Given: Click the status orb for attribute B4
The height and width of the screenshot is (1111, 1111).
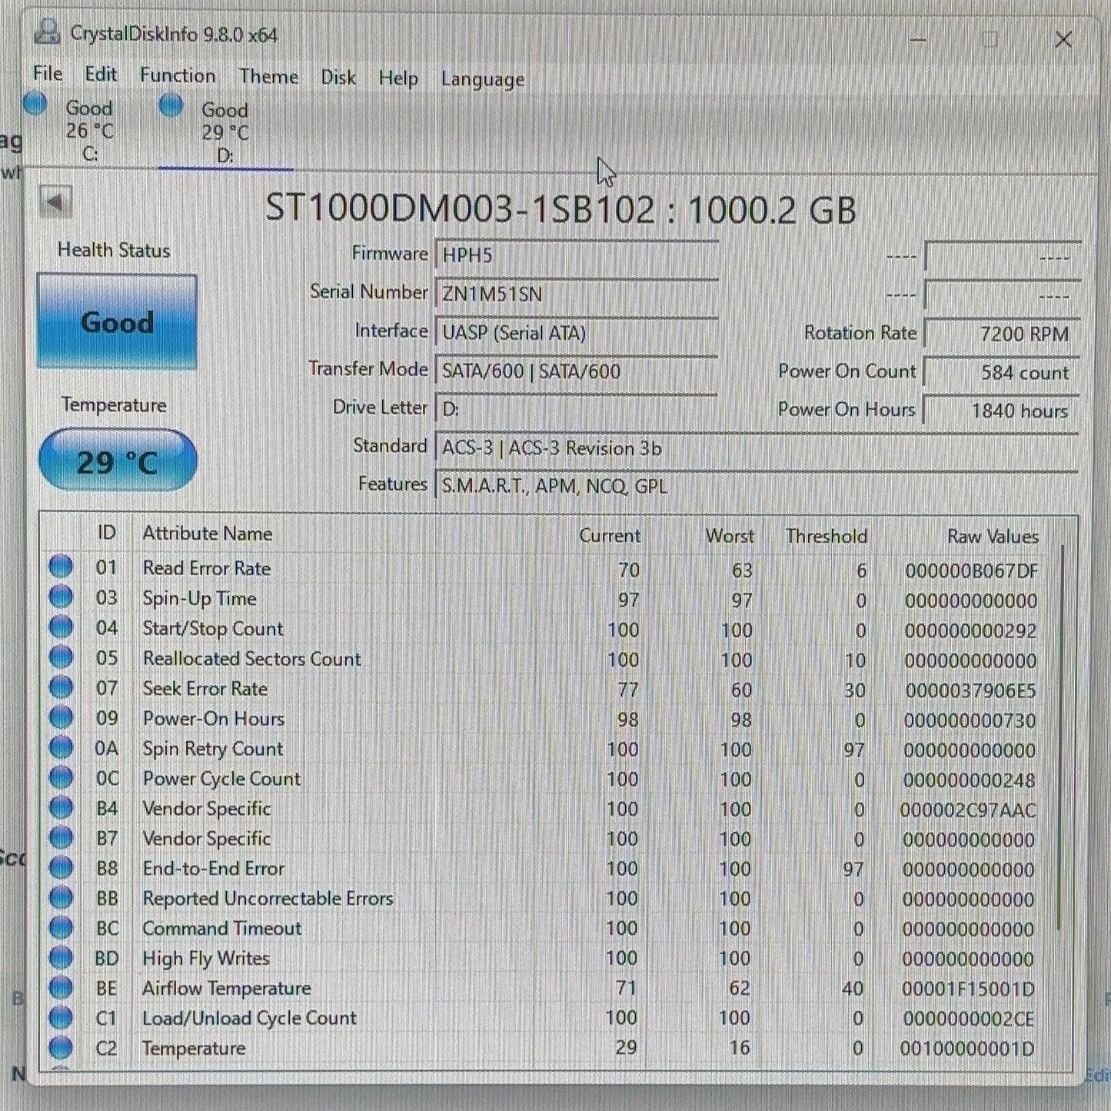Looking at the screenshot, I should [x=61, y=807].
